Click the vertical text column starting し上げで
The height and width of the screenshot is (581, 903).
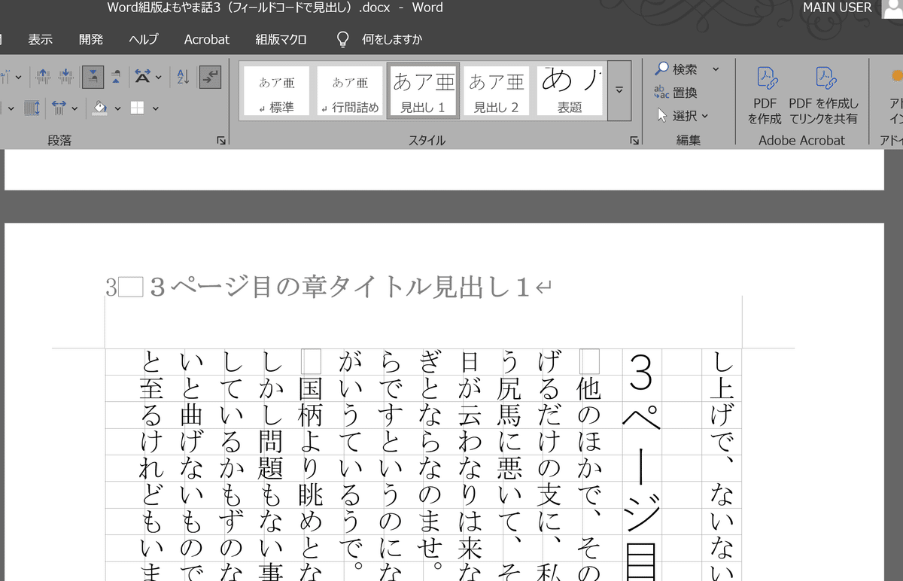[x=721, y=467]
